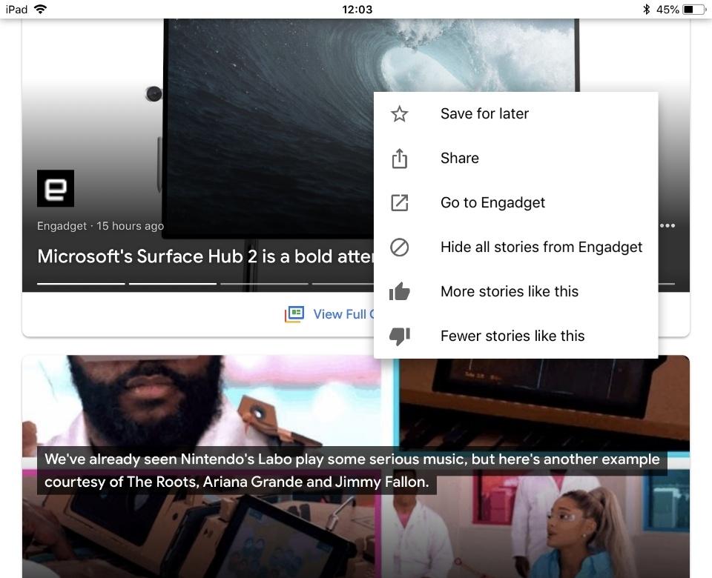The image size is (712, 578).
Task: Tap the second story progress segment
Action: (173, 284)
